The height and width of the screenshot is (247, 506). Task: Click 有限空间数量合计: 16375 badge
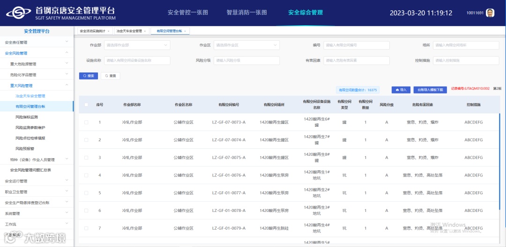pyautogui.click(x=357, y=90)
